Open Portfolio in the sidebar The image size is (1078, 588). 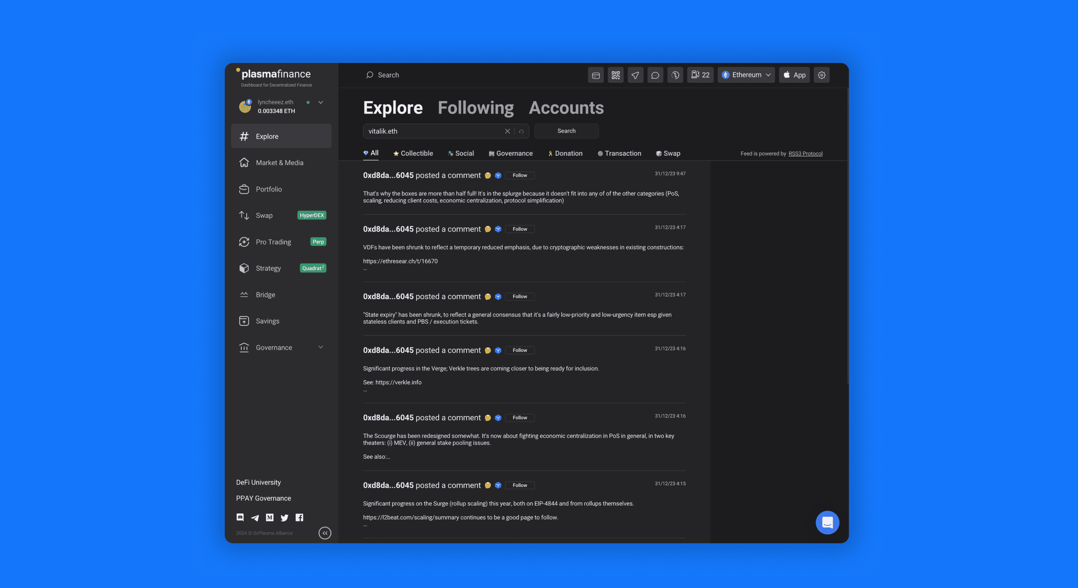(x=281, y=189)
